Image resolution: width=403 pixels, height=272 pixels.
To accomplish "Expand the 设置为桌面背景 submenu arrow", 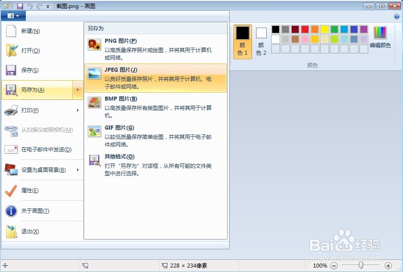I will (77, 170).
